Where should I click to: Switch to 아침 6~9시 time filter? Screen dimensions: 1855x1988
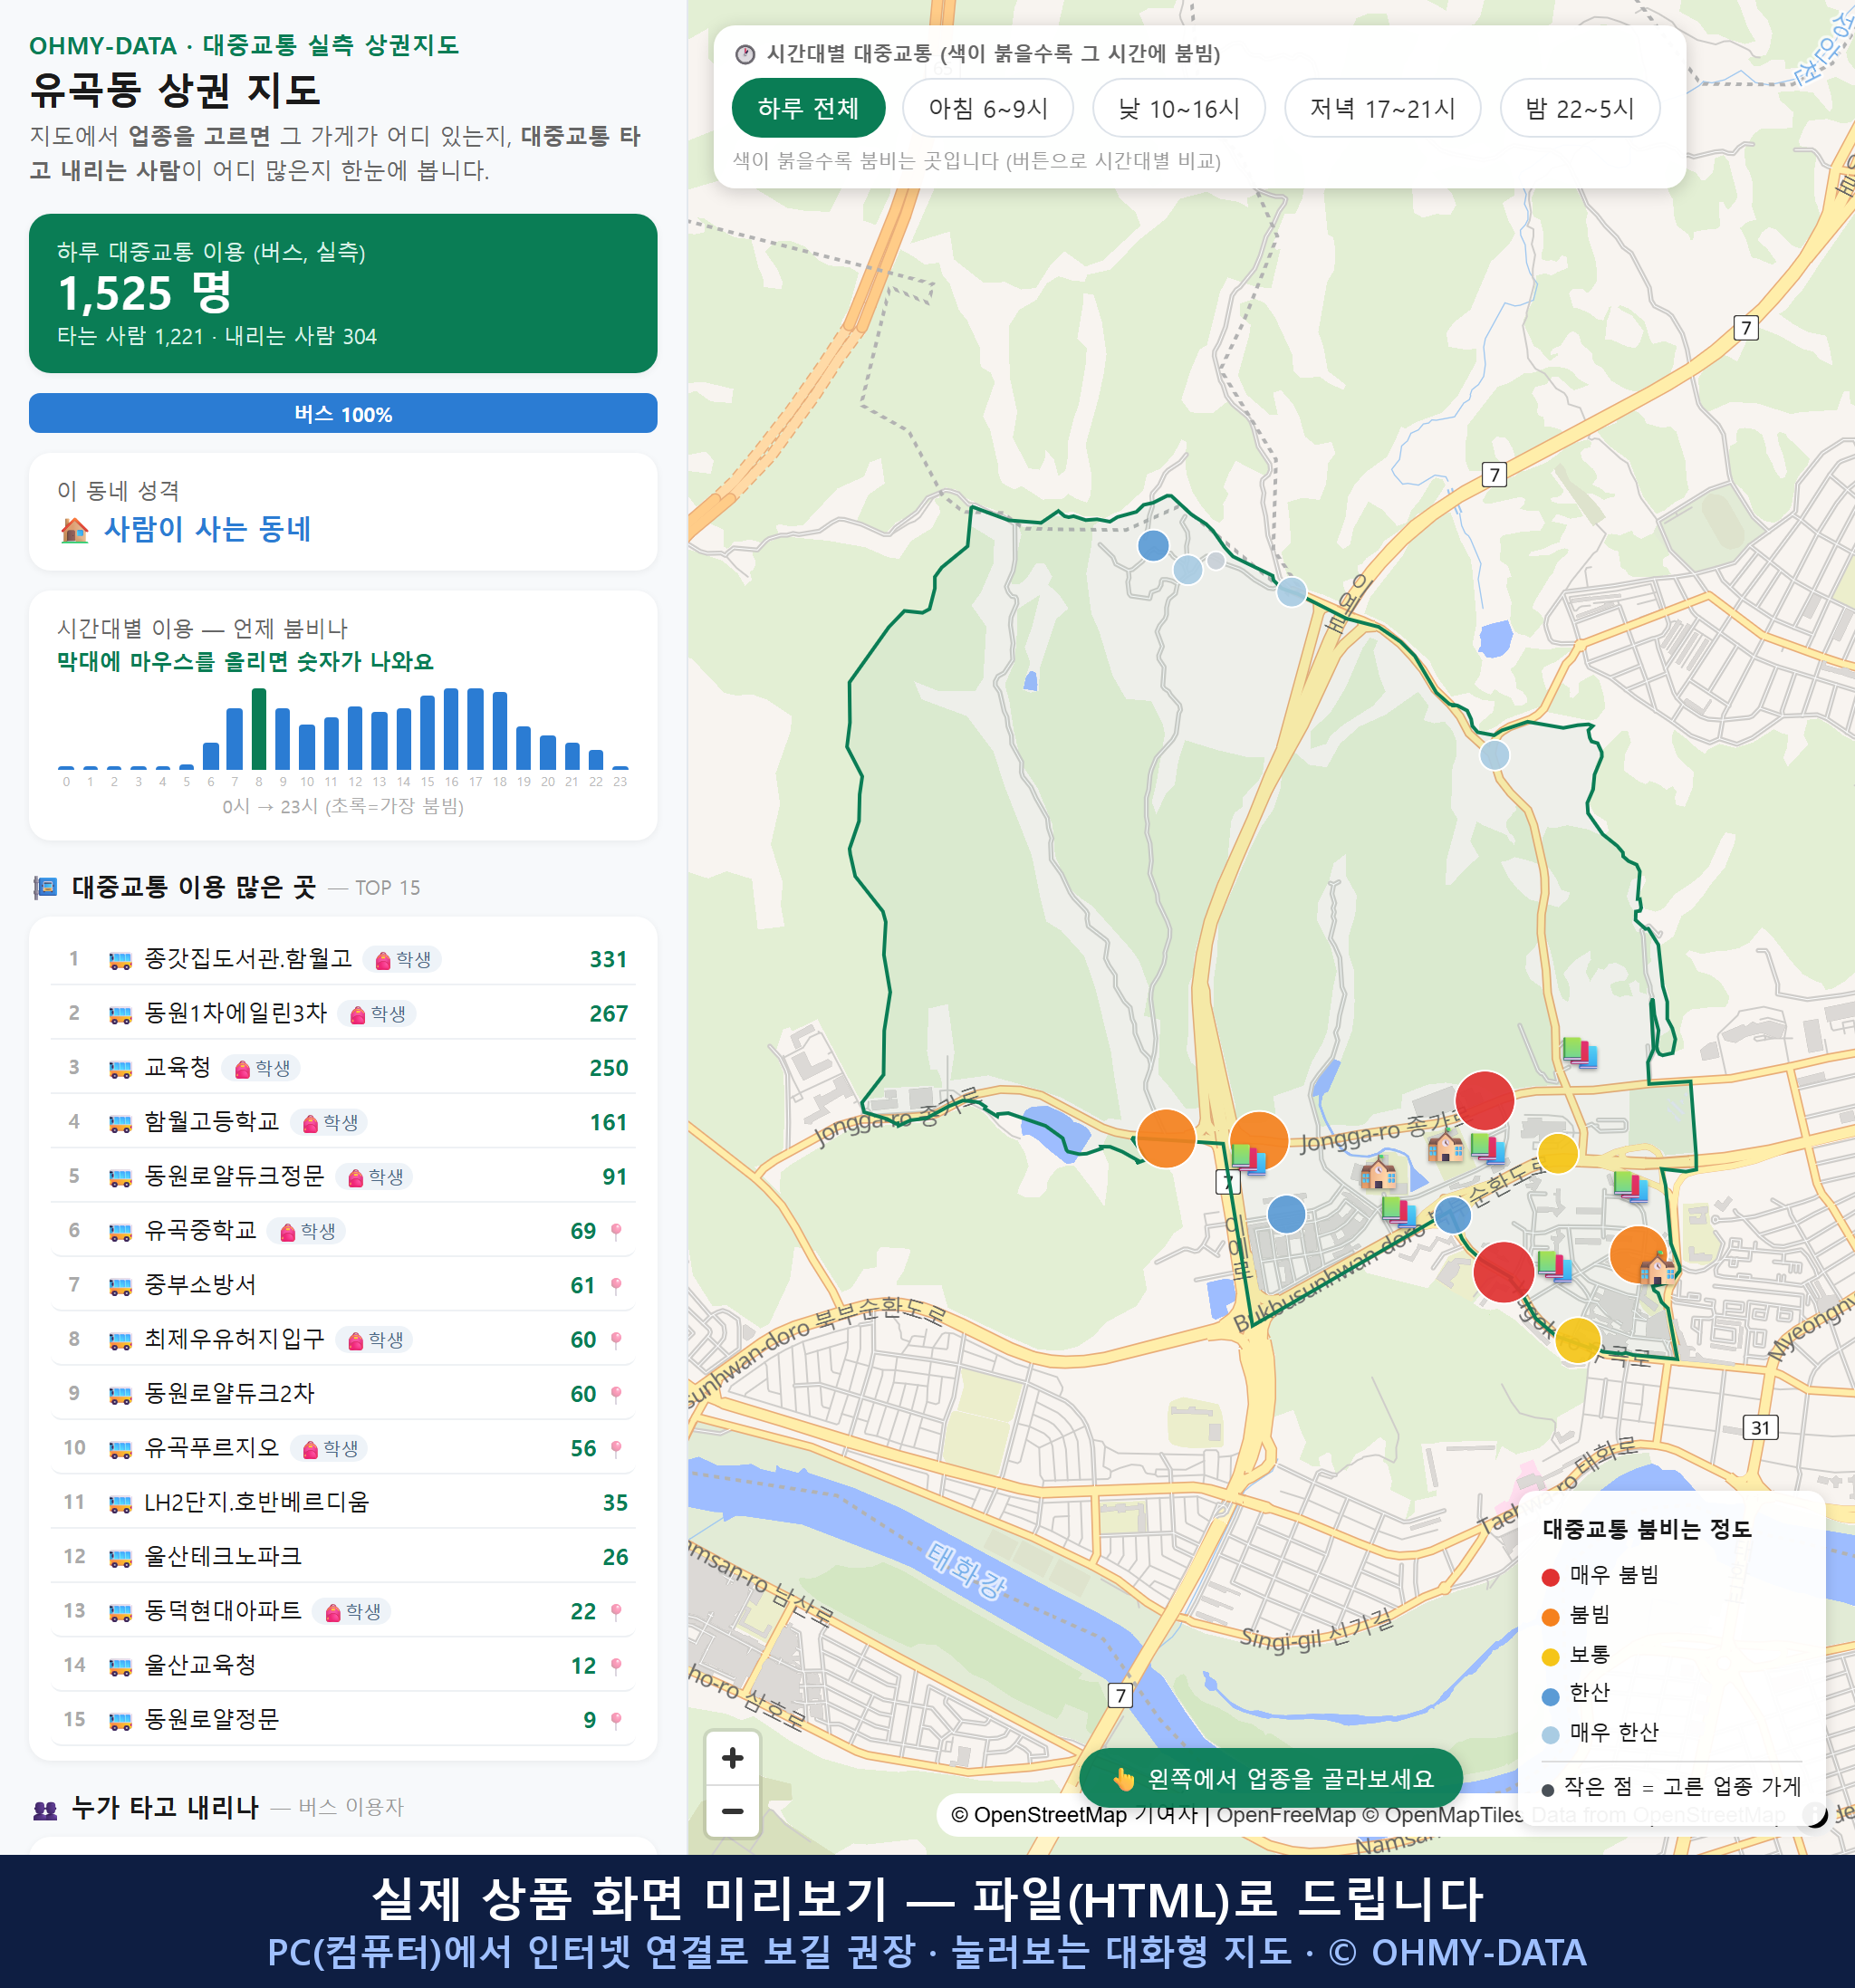[x=988, y=108]
